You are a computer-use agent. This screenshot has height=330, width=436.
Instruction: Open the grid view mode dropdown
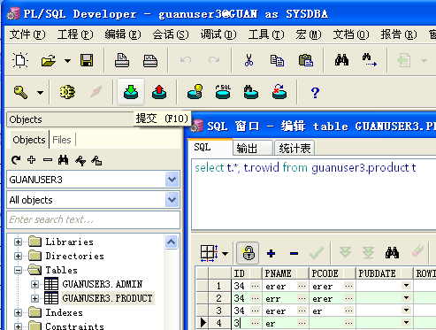coord(226,254)
